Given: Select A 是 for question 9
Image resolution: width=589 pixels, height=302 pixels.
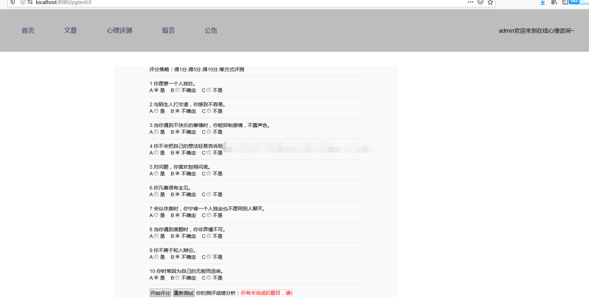Looking at the screenshot, I should [156, 257].
